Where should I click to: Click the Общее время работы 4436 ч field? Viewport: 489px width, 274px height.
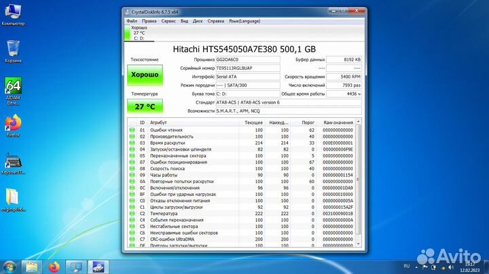pyautogui.click(x=344, y=94)
